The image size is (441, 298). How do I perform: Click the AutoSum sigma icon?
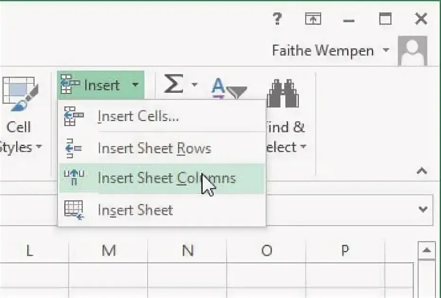click(x=174, y=85)
